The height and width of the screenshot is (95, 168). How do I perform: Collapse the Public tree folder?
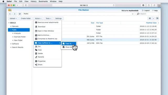(x=11, y=30)
